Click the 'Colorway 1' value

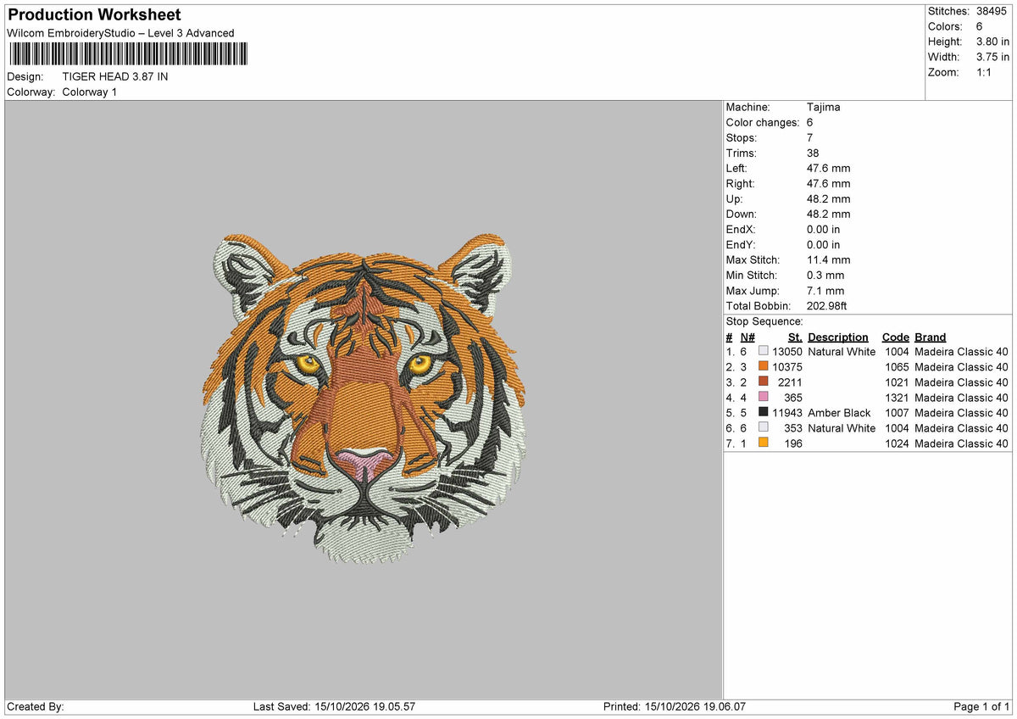coord(90,92)
